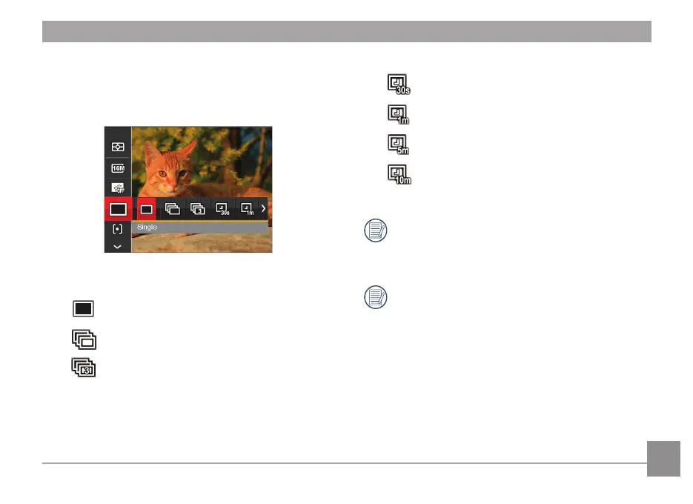Select 30s time-lapse option in the strip

[223, 209]
